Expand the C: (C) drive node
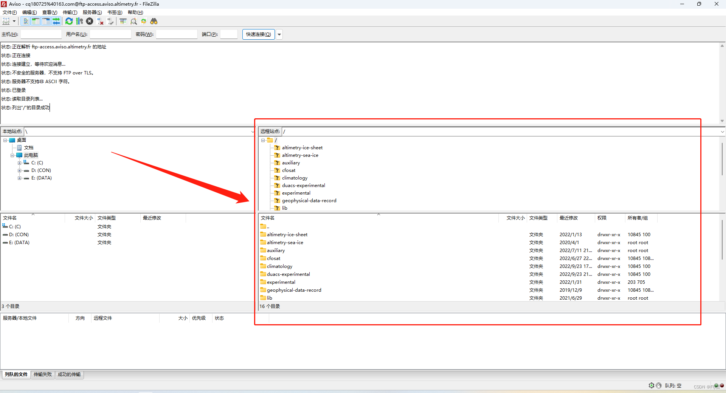726x393 pixels. pos(19,163)
